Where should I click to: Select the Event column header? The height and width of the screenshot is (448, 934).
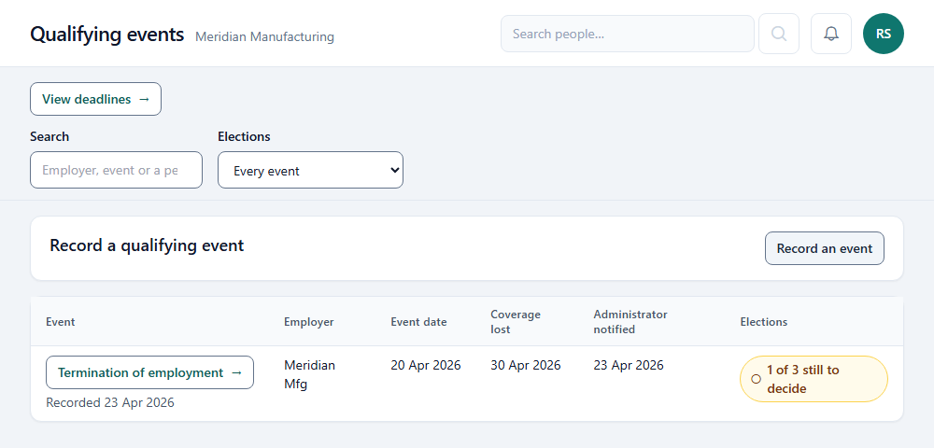[x=61, y=322]
